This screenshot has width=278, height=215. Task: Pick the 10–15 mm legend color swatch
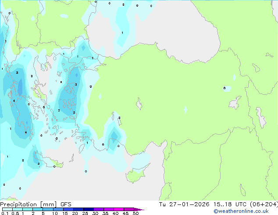58,209
